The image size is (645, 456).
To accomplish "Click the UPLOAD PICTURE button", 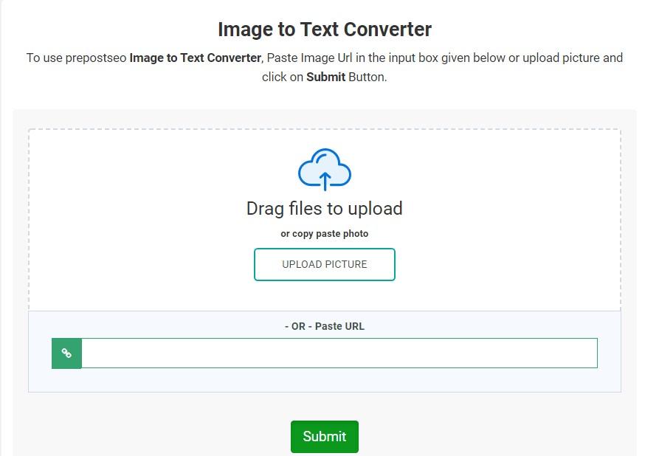I will (325, 264).
